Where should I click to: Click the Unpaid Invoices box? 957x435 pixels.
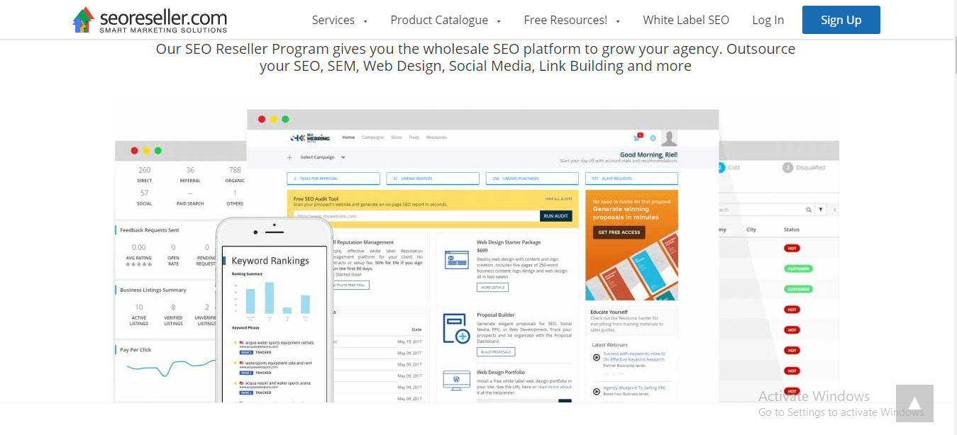[x=433, y=179]
